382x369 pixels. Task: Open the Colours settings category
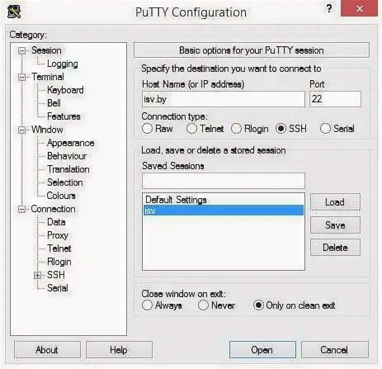[61, 196]
